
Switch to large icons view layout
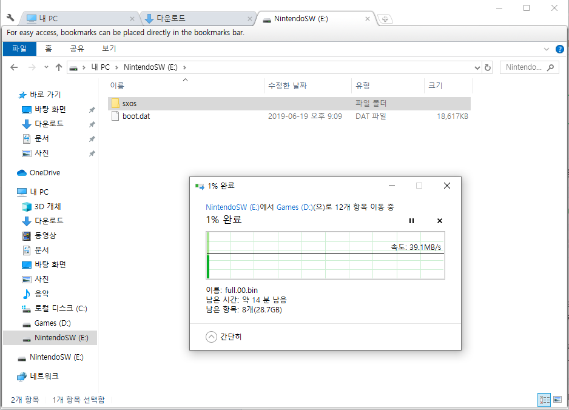click(x=557, y=400)
